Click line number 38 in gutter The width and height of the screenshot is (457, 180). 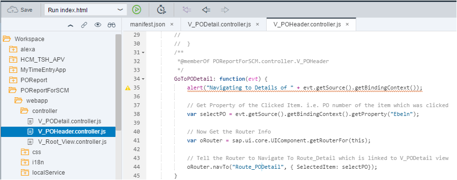(137, 114)
